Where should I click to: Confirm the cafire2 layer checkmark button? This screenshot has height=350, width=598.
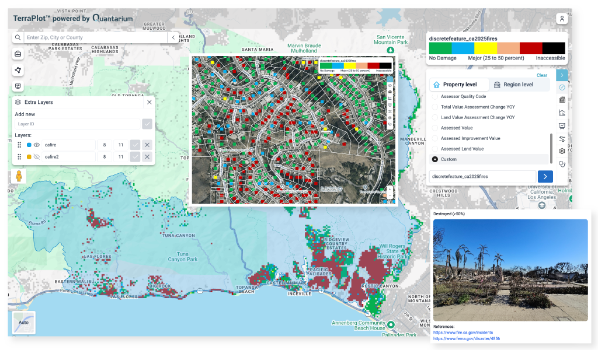click(135, 156)
